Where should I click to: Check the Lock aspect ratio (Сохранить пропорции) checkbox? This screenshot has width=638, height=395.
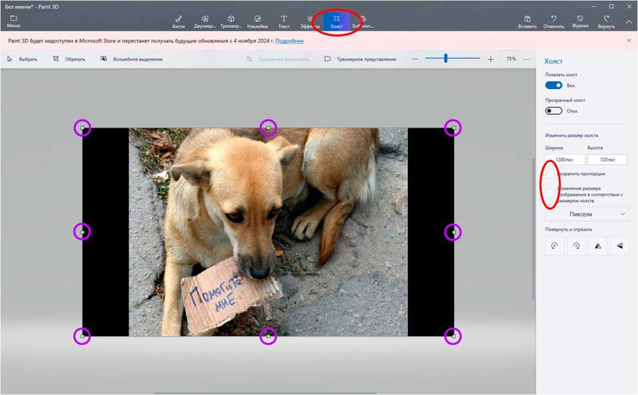point(550,174)
